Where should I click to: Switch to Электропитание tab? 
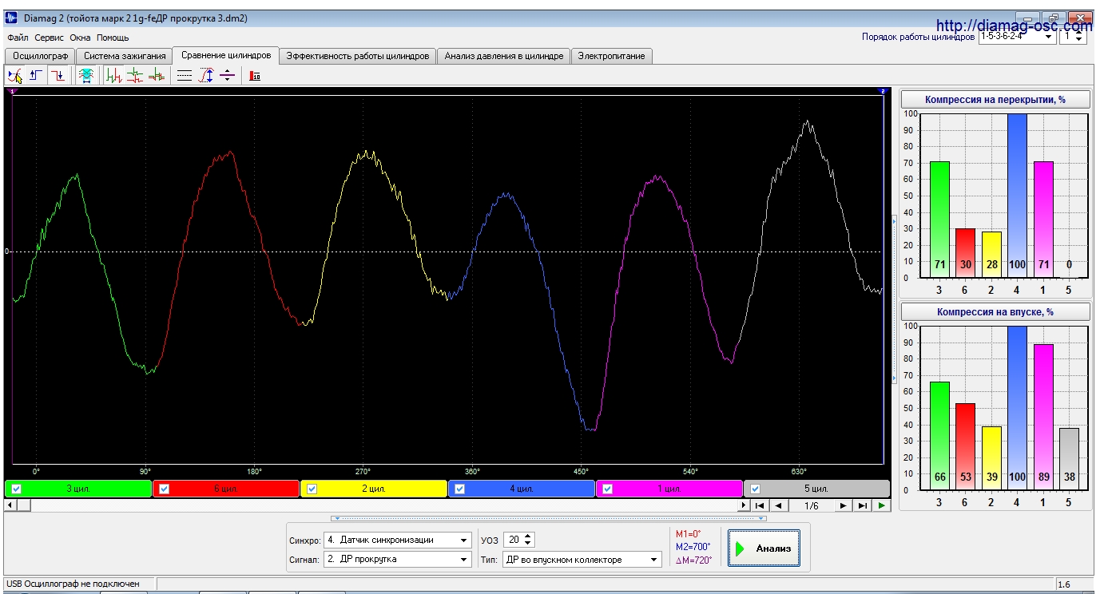(613, 56)
